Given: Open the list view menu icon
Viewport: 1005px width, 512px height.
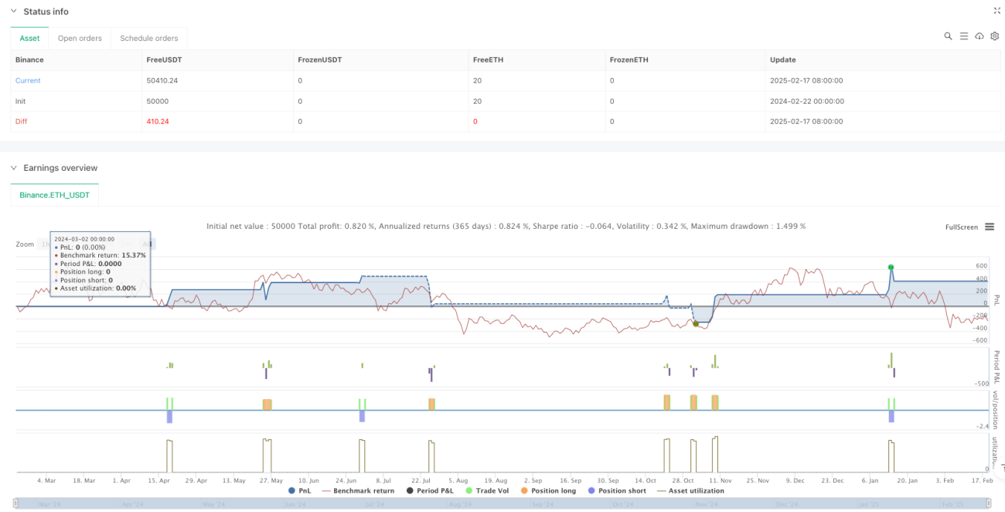Looking at the screenshot, I should coord(964,36).
